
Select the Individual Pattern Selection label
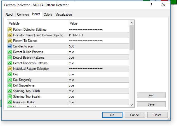[x=31, y=69]
